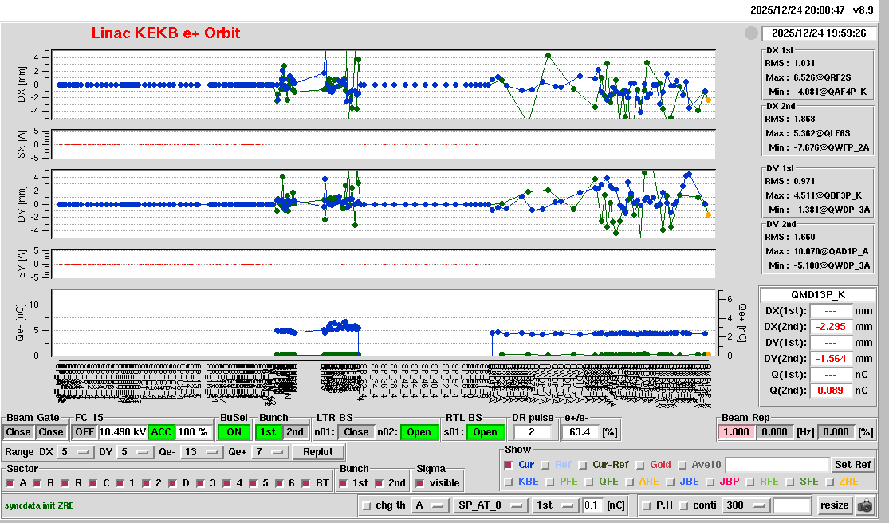Enable the P.H checkbox
Viewport: 889px width, 523px height.
pos(647,505)
